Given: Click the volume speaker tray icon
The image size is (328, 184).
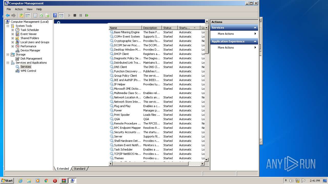Looking at the screenshot, I should tap(291, 181).
